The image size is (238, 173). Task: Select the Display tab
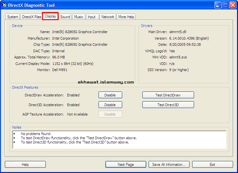point(50,16)
